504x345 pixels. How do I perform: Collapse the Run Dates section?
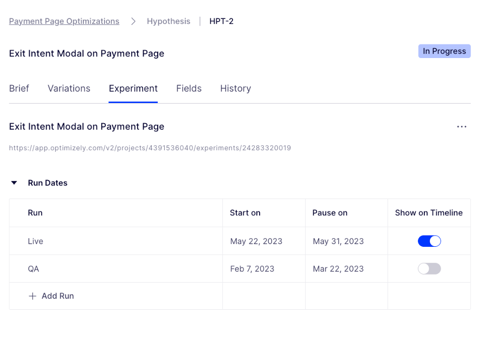pos(14,183)
